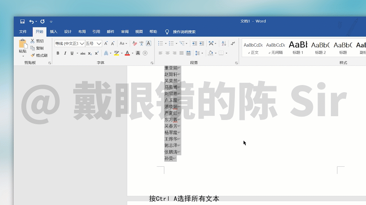Screen dimensions: 366x205
Task: Click the Undo arrow icon
Action: 31,22
